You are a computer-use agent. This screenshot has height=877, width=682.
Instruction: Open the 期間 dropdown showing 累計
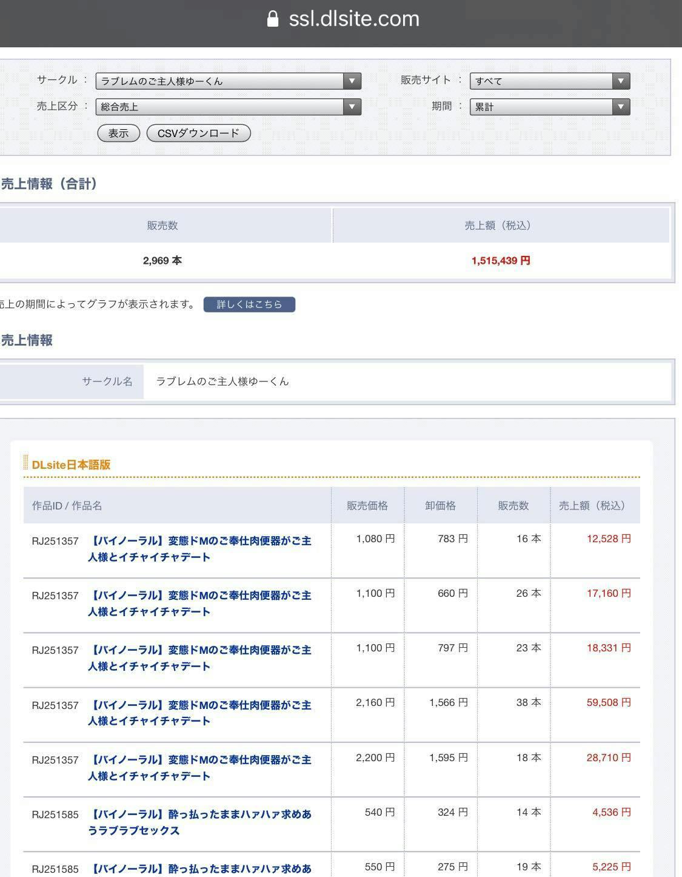(550, 107)
